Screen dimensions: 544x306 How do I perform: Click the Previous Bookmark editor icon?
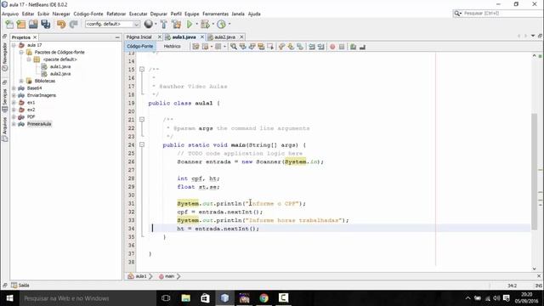pos(281,47)
